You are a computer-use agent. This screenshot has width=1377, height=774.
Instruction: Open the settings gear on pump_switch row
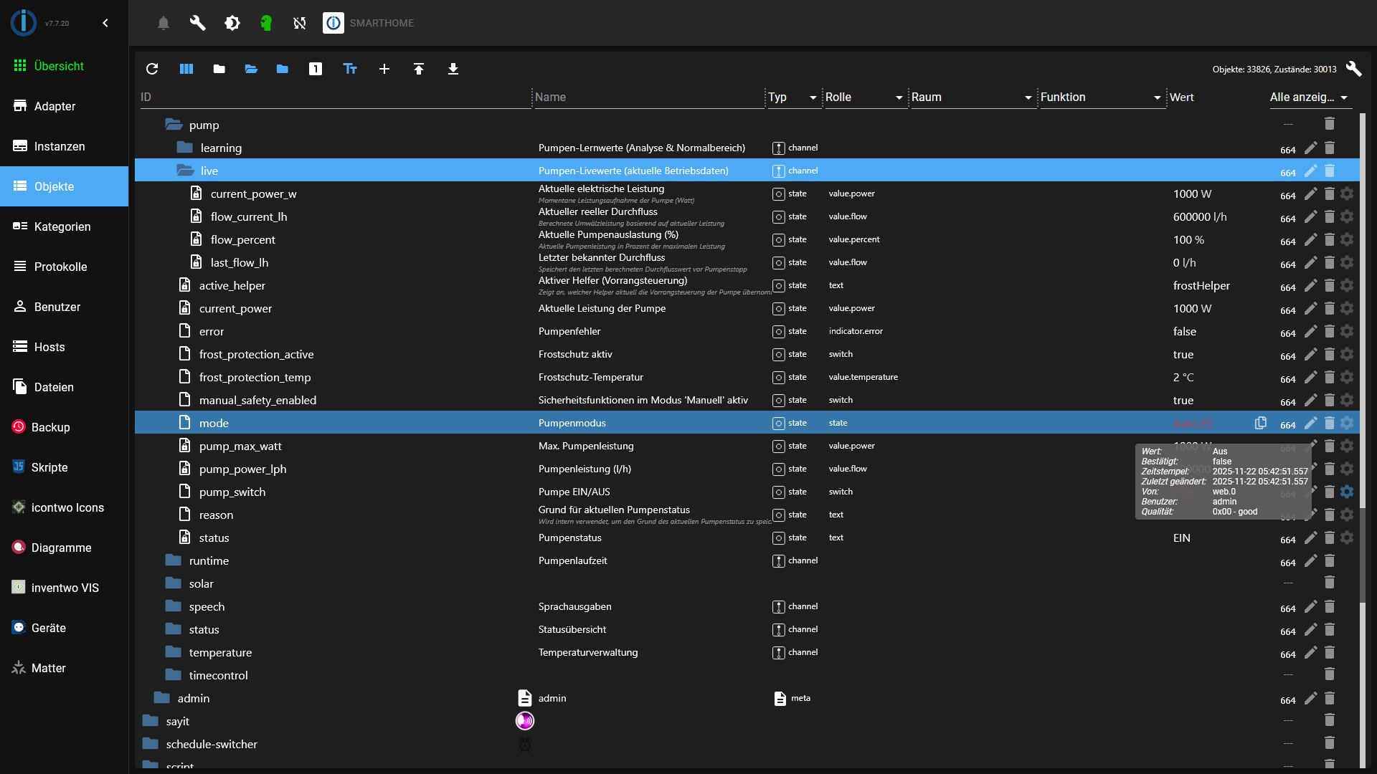1347,492
